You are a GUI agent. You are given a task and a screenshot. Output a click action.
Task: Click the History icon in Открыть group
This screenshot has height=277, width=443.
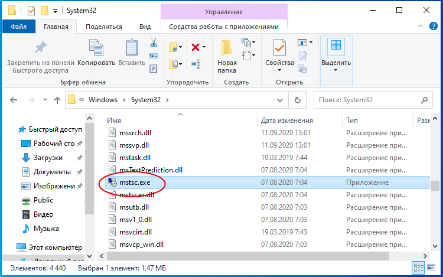pyautogui.click(x=302, y=69)
